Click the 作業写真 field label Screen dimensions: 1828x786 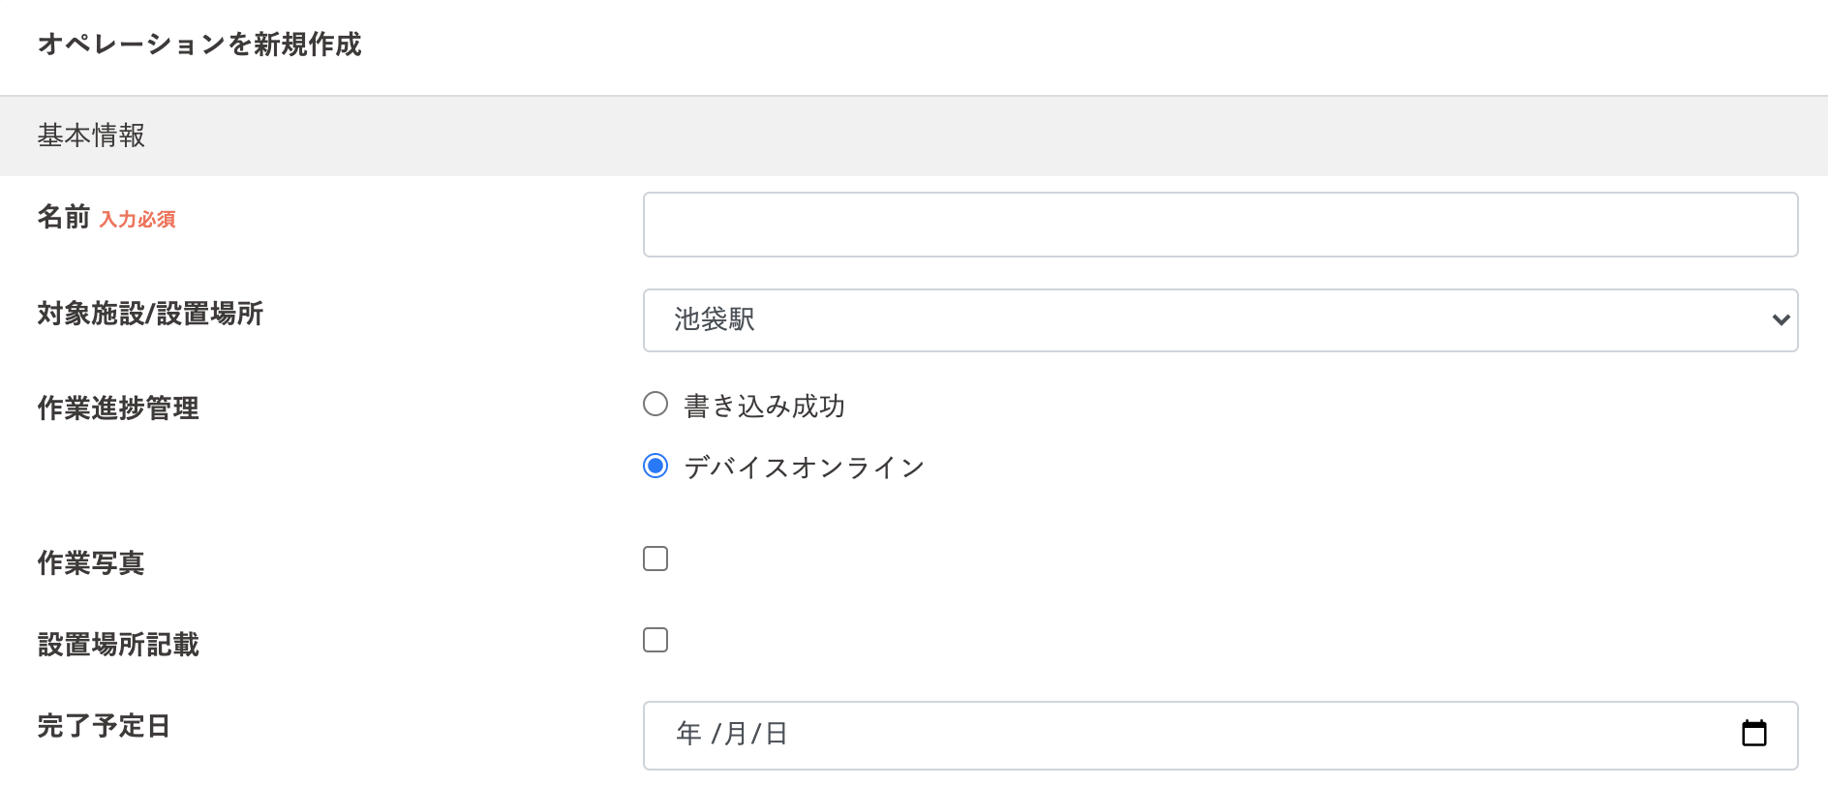pos(91,563)
